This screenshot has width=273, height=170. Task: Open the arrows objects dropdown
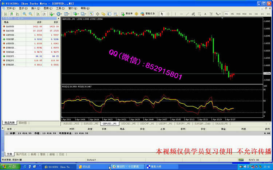pos(219,14)
